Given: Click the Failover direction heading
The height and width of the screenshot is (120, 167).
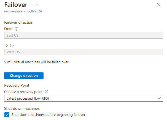Looking at the screenshot, I should point(19,23).
